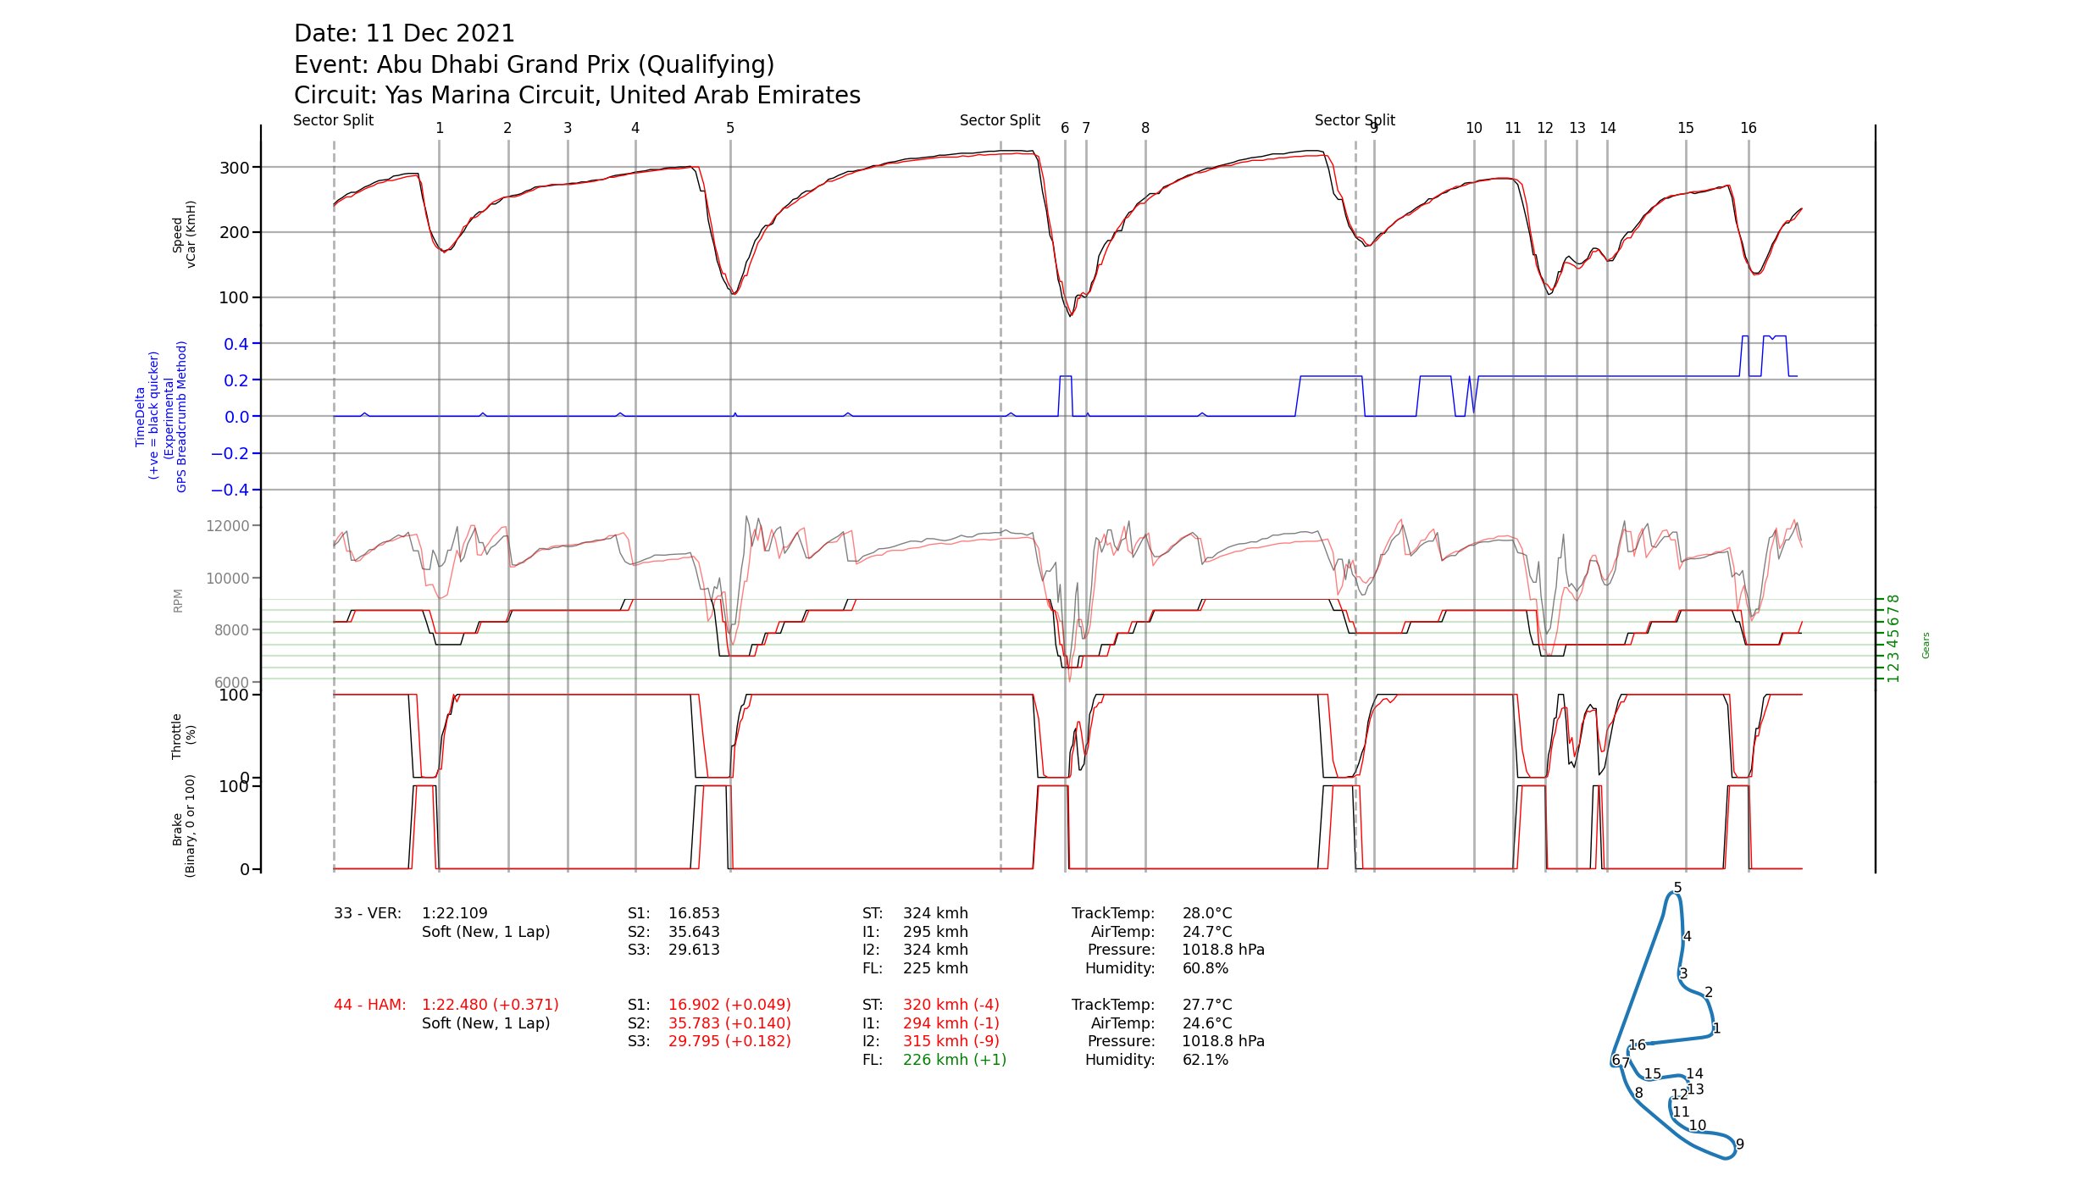This screenshot has width=2084, height=1186.
Task: Click the corner 16 marker above the speed trace
Action: click(x=1748, y=128)
